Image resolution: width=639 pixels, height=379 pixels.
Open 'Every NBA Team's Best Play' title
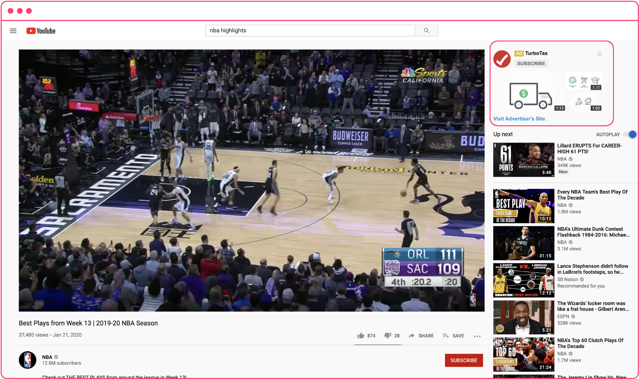[x=592, y=195]
